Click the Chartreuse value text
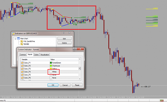 tap(56, 66)
